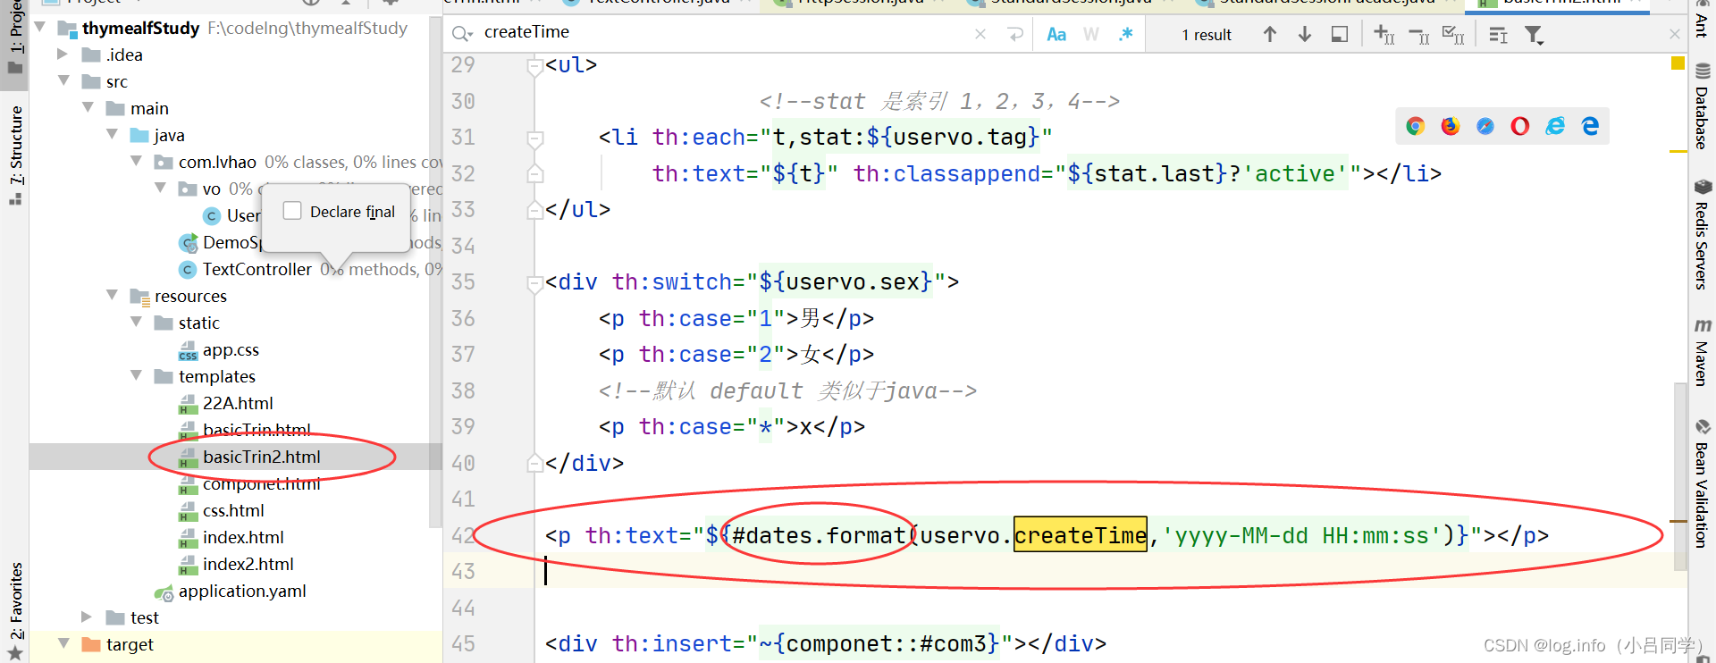
Task: Go to next occurrence arrow
Action: click(1305, 34)
